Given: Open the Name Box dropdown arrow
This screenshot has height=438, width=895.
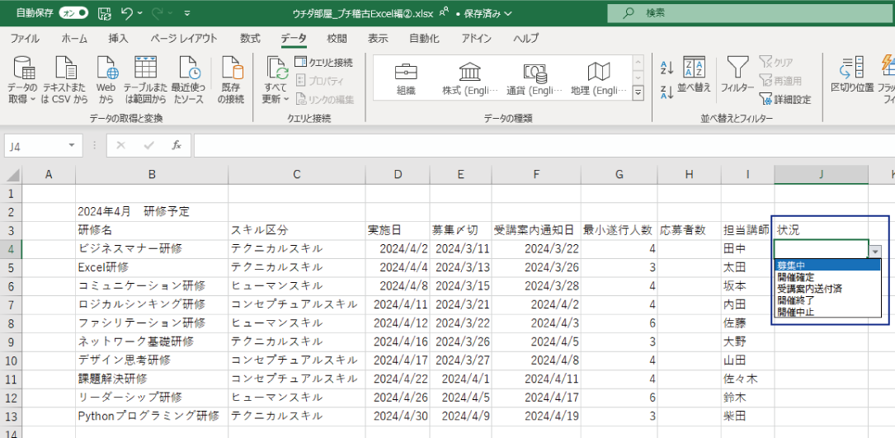Looking at the screenshot, I should (73, 145).
